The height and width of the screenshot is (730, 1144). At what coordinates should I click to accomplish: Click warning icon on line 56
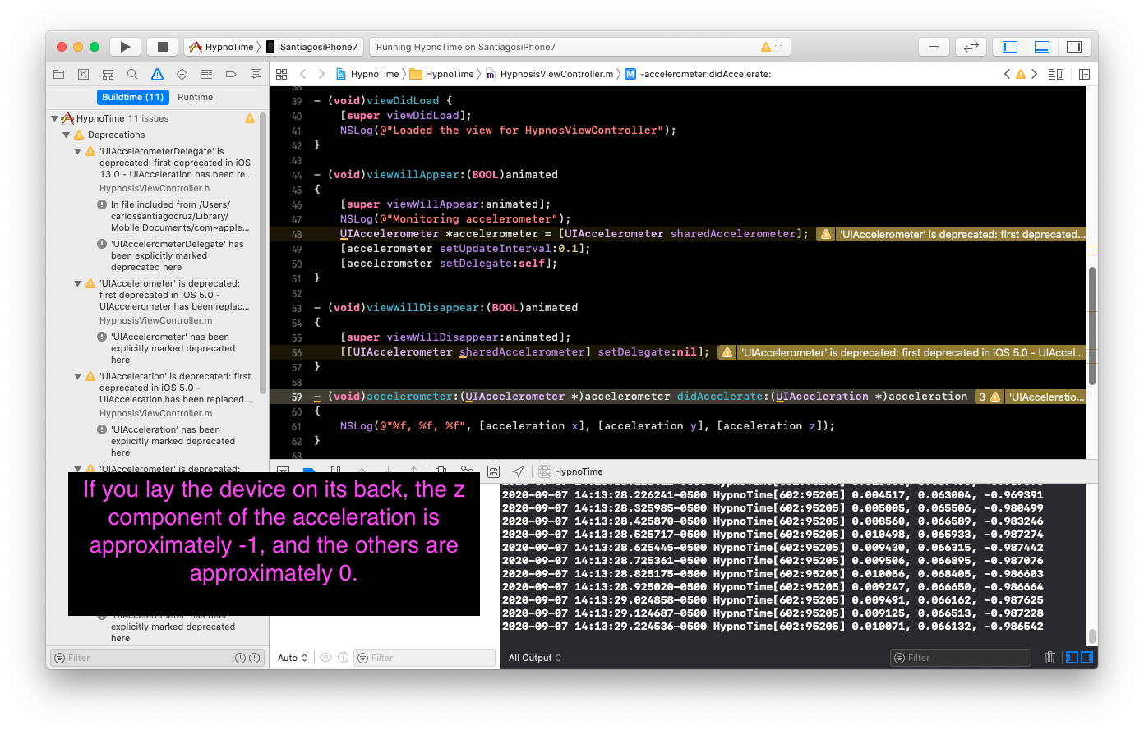coord(727,352)
